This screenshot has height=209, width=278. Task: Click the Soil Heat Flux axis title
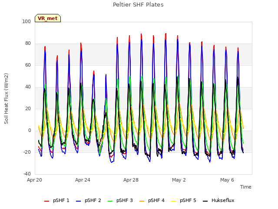click(6, 98)
